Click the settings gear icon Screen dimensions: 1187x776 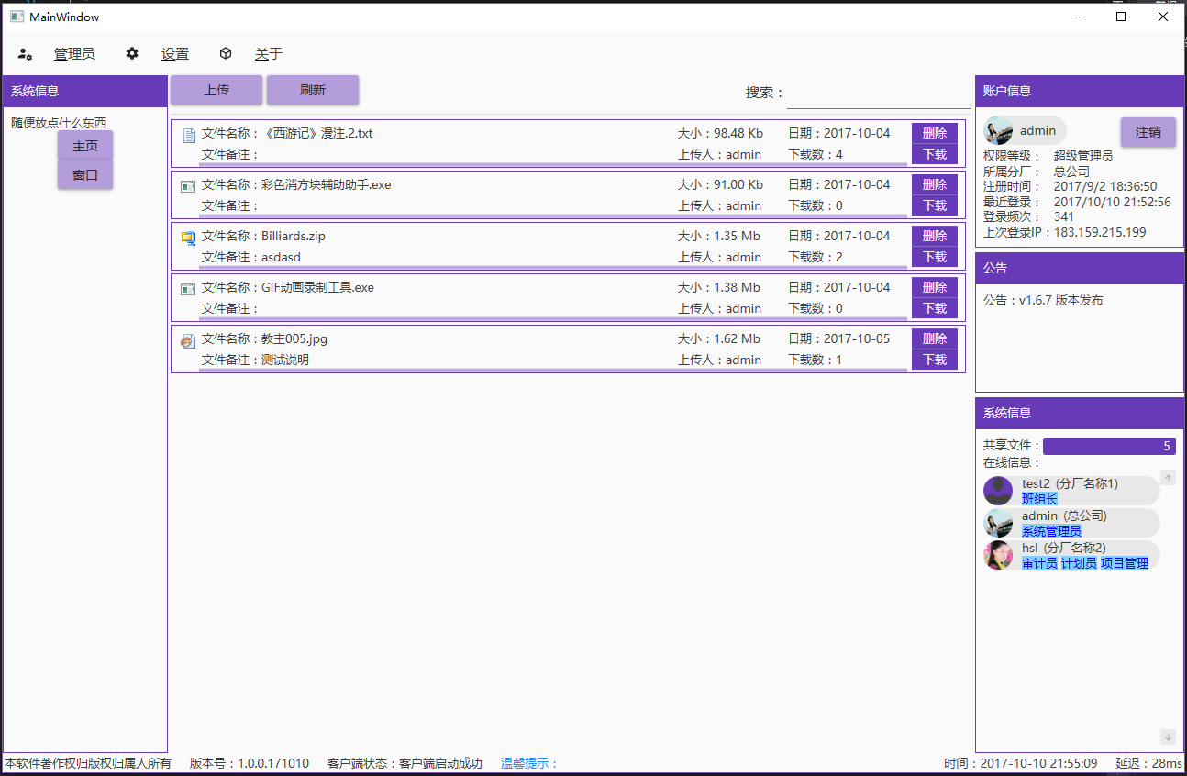[132, 54]
